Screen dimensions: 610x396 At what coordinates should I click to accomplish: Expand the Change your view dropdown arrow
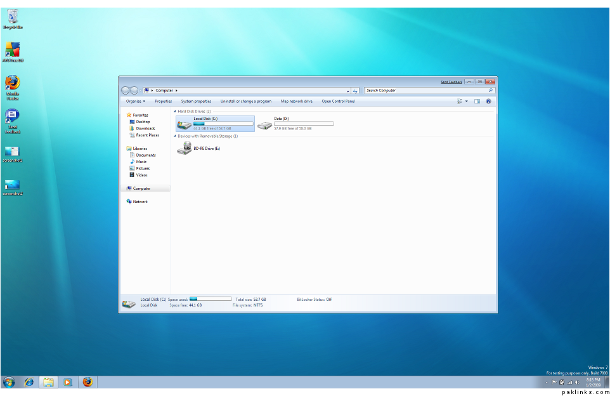coord(467,101)
